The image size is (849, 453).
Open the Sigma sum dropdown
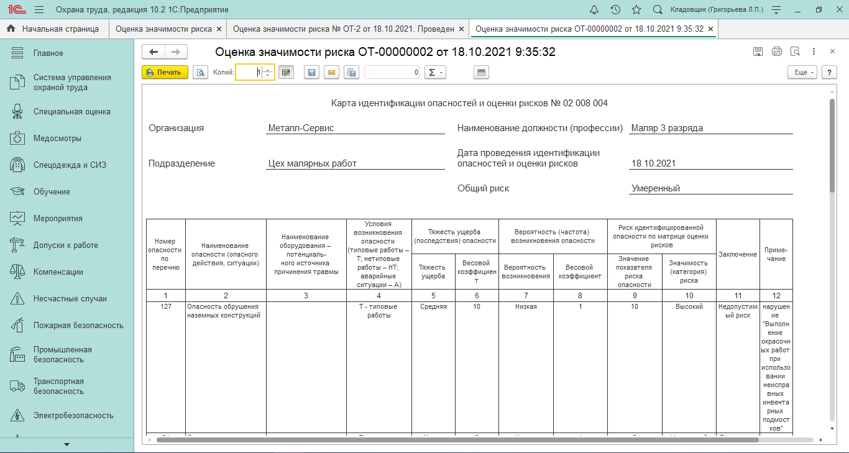[x=435, y=72]
